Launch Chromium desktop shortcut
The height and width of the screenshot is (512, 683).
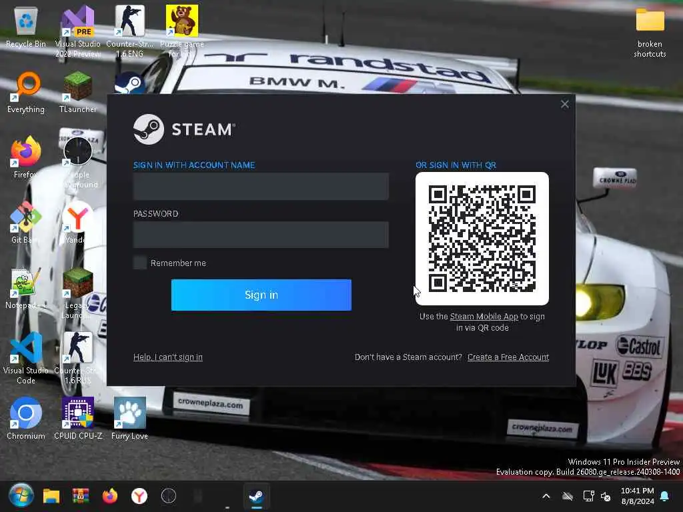[26, 418]
